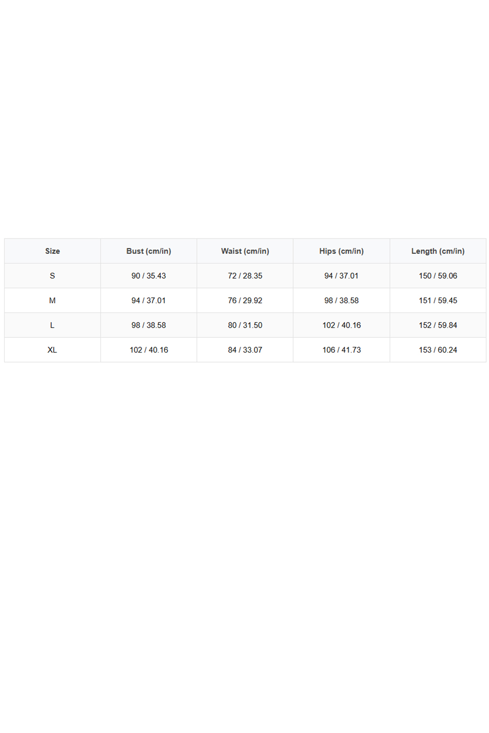The height and width of the screenshot is (733, 489).
Task: Click length value '153 / 60.24'
Action: 438,350
